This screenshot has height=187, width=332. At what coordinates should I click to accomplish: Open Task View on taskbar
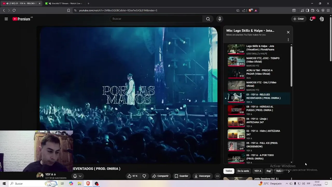click(x=62, y=184)
